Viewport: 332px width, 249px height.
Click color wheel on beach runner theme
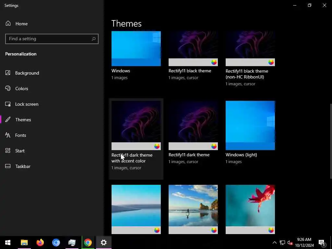point(214,230)
